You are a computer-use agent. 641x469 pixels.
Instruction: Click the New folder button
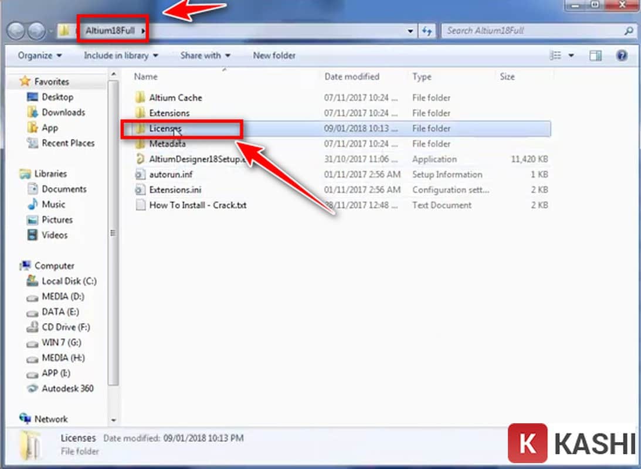tap(274, 55)
